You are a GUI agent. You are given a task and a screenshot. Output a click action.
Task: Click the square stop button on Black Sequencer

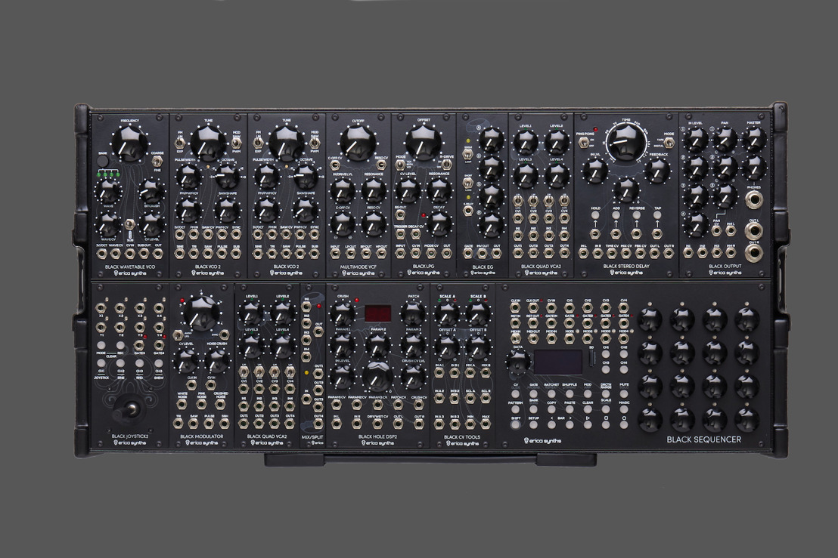pyautogui.click(x=606, y=425)
